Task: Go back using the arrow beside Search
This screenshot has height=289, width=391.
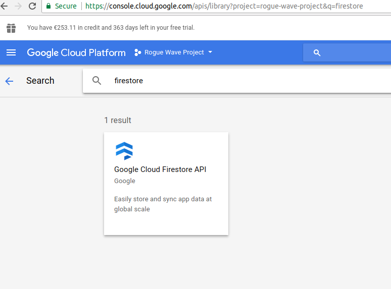Action: point(9,81)
